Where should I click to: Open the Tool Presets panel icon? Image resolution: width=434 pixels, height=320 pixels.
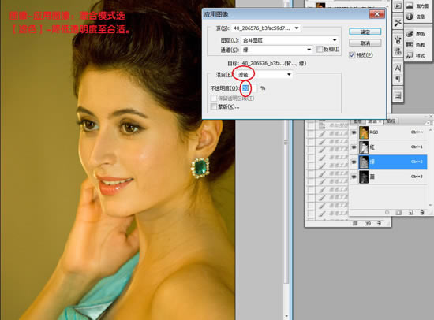pyautogui.click(x=398, y=23)
